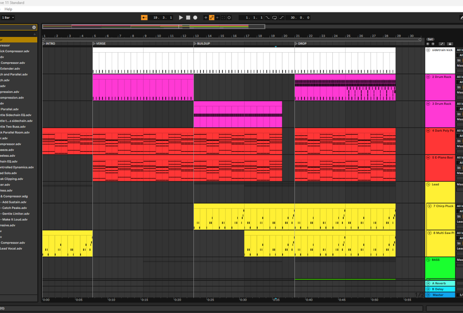463x313 pixels.
Task: Select the yellow intro clip on track 8
Action: pyautogui.click(x=67, y=243)
